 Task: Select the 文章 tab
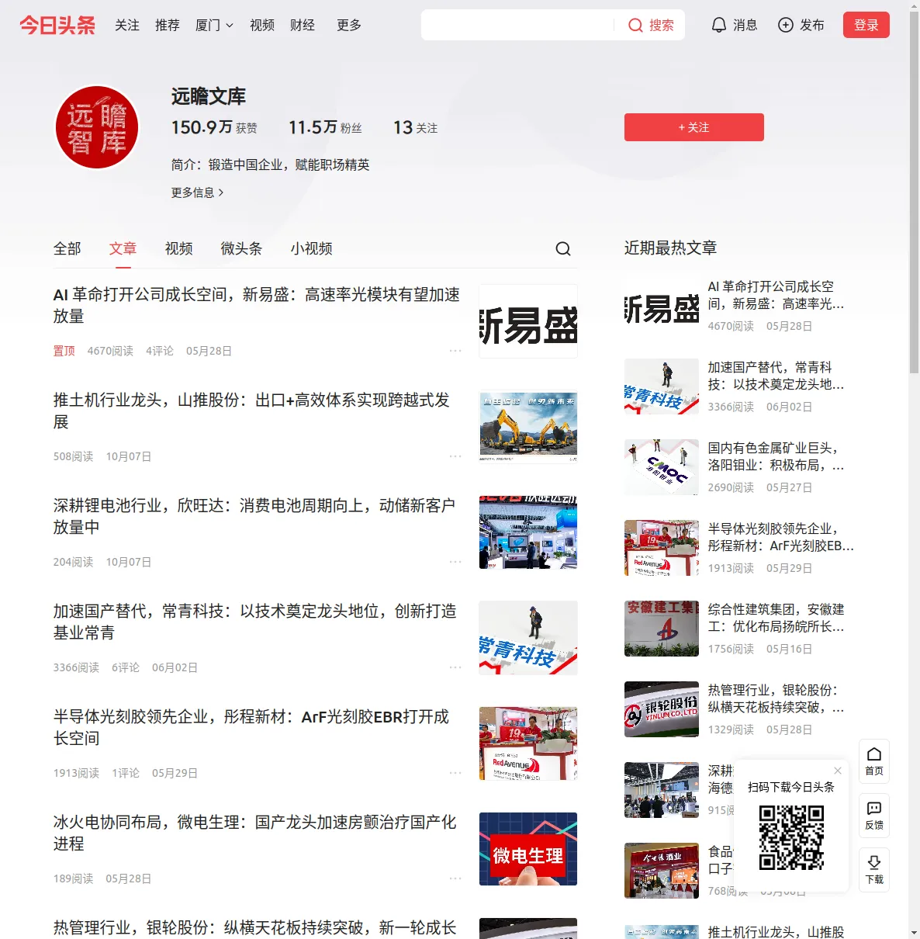point(123,248)
